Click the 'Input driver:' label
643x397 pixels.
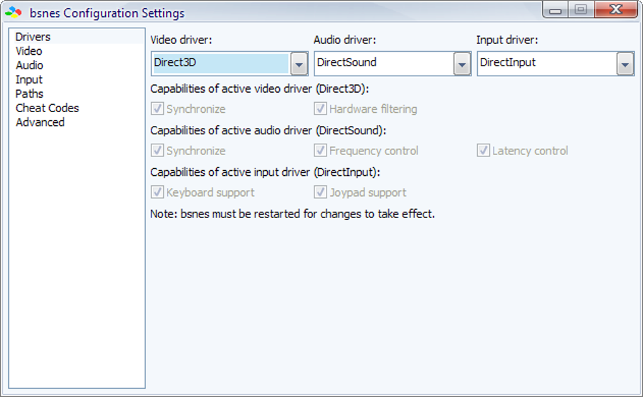[507, 40]
